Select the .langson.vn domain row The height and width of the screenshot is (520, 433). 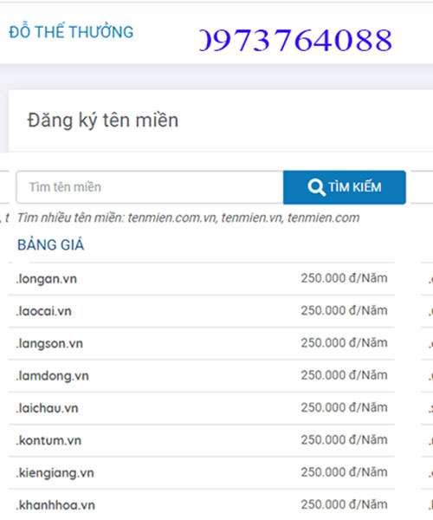pos(202,343)
